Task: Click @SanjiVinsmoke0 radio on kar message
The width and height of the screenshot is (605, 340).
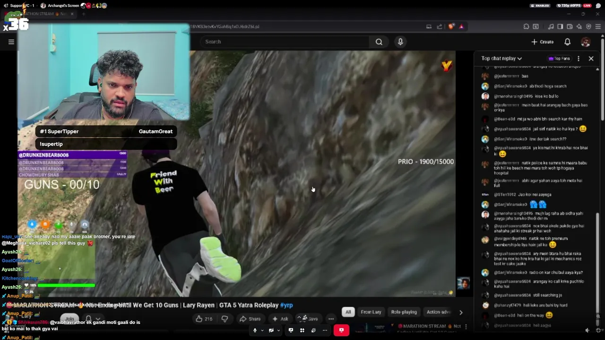Action: [538, 272]
